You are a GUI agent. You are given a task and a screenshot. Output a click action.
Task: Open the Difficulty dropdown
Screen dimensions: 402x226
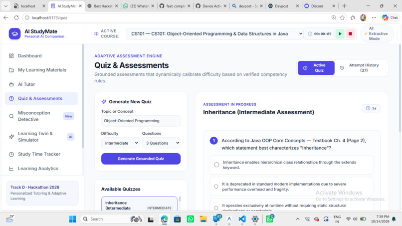pyautogui.click(x=120, y=143)
